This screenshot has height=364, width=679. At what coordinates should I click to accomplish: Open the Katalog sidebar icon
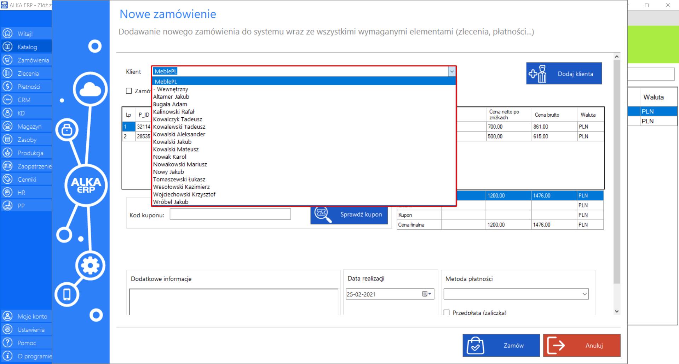click(7, 47)
